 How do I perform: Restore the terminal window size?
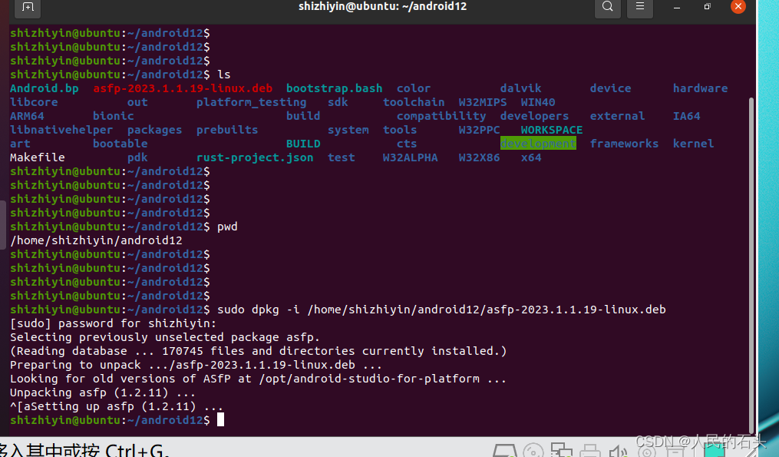pos(707,7)
